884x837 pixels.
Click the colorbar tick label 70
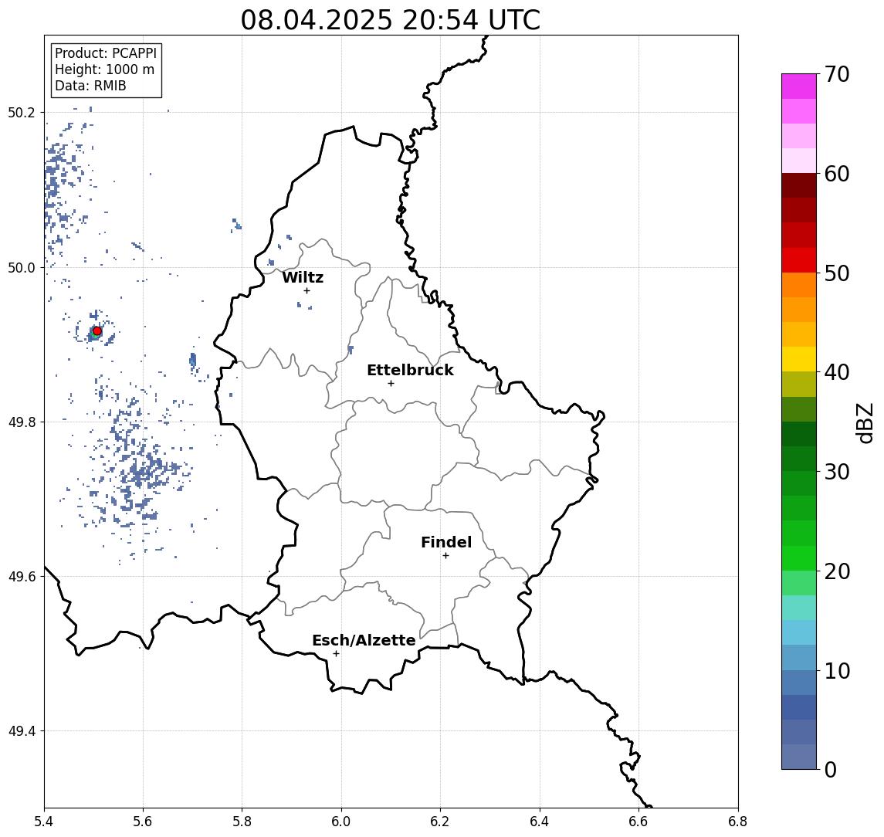tap(837, 74)
